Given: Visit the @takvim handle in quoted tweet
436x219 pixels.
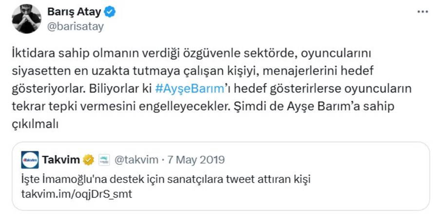Looking at the screenshot, I should click(x=136, y=160).
